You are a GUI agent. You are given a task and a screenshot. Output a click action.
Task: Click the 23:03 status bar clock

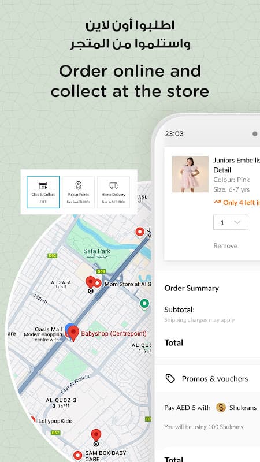tap(174, 133)
